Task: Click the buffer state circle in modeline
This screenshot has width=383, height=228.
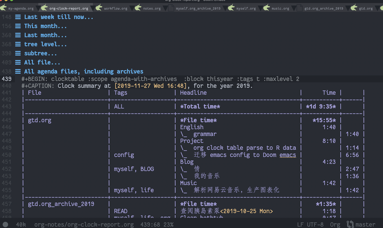Action: [5, 225]
